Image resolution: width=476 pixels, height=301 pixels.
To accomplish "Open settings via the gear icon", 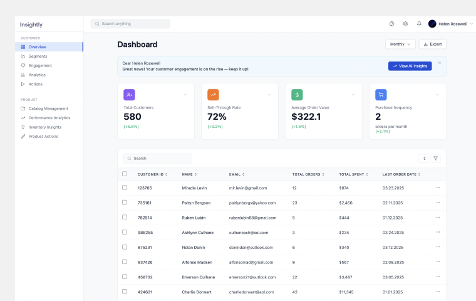I will coord(405,24).
